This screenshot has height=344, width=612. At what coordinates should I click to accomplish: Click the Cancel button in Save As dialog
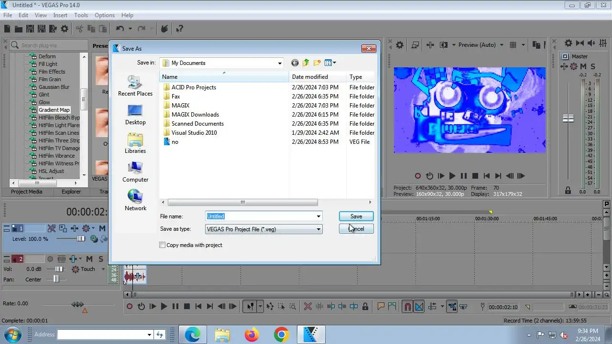(x=356, y=229)
